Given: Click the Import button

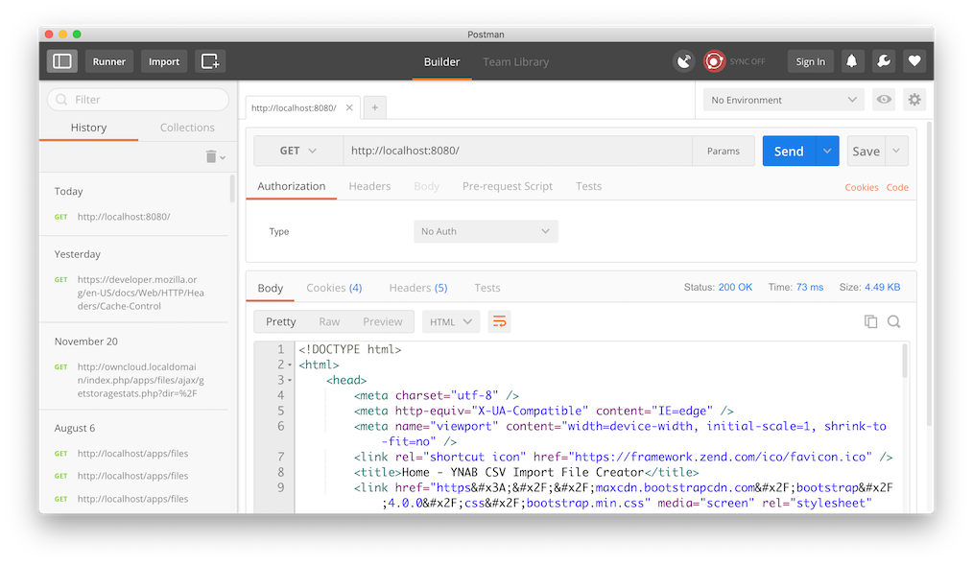Looking at the screenshot, I should click(164, 61).
